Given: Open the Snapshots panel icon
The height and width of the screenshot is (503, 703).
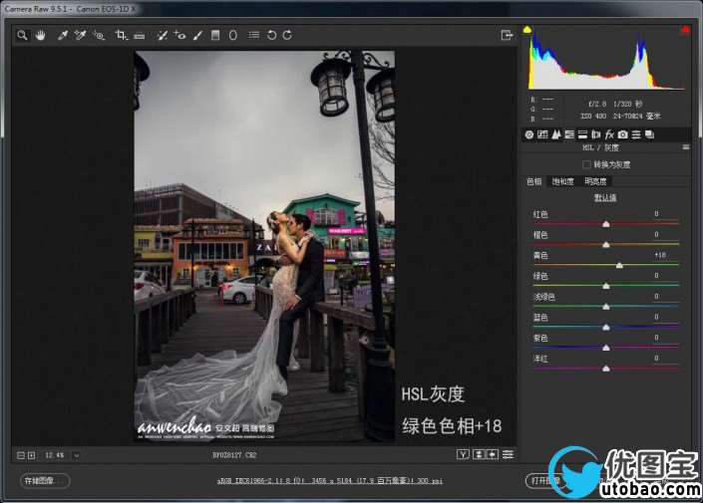Looking at the screenshot, I should click(649, 134).
